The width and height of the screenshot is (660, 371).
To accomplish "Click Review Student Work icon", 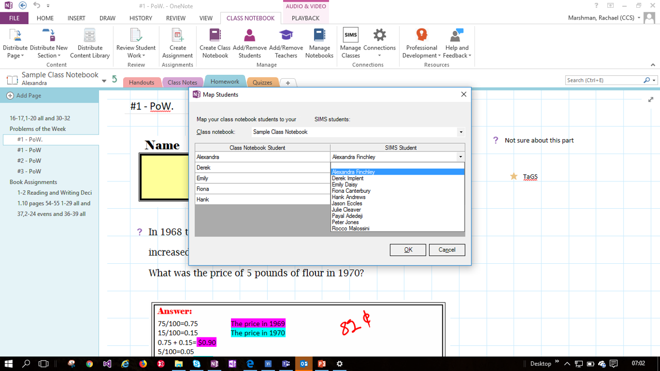I will pos(136,35).
